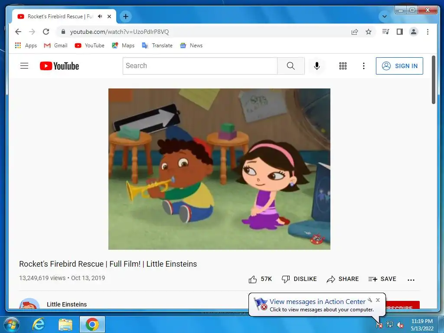
Task: Expand the tab search dropdown arrow
Action: [x=385, y=16]
